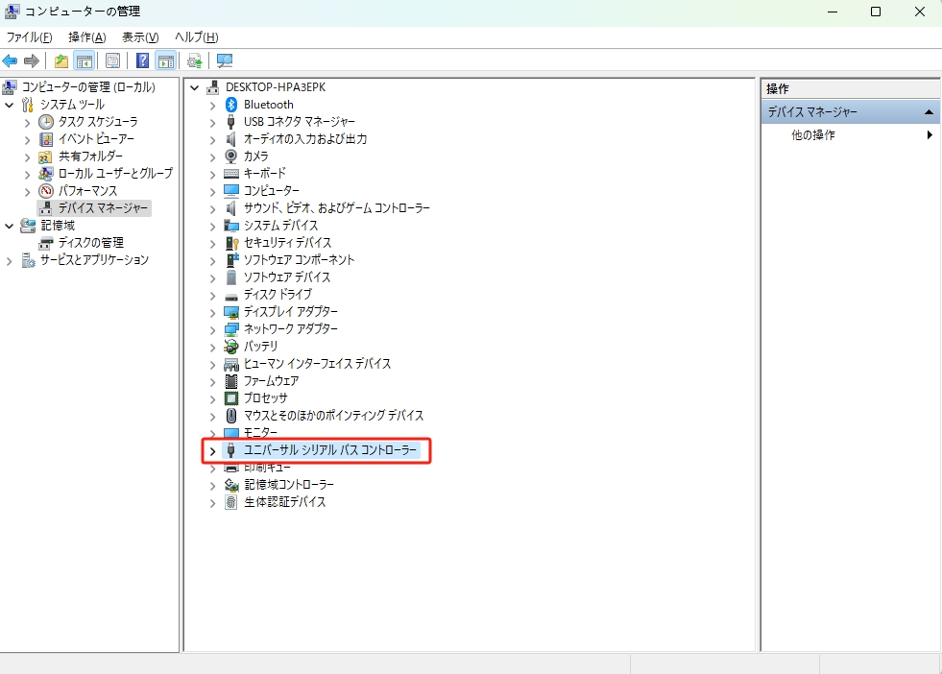Image resolution: width=942 pixels, height=674 pixels.
Task: Collapse the DESKTOP-HPA3EPK root node
Action: pos(196,87)
